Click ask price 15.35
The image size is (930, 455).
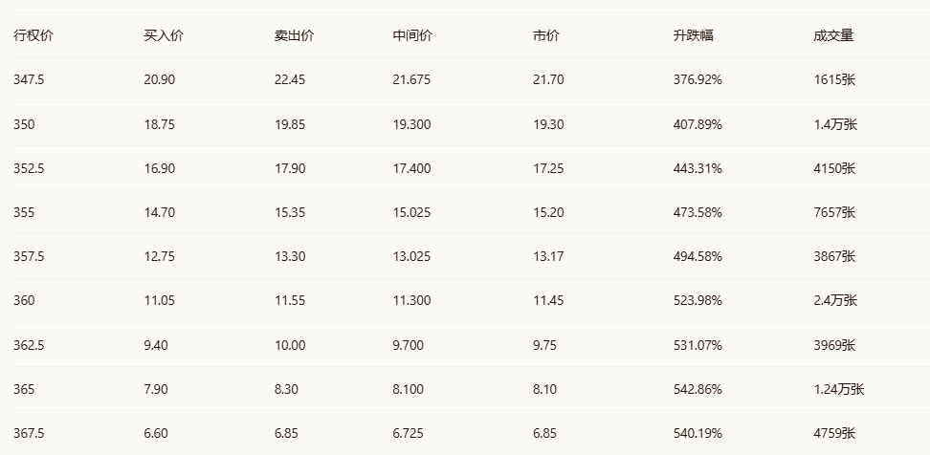click(x=289, y=212)
